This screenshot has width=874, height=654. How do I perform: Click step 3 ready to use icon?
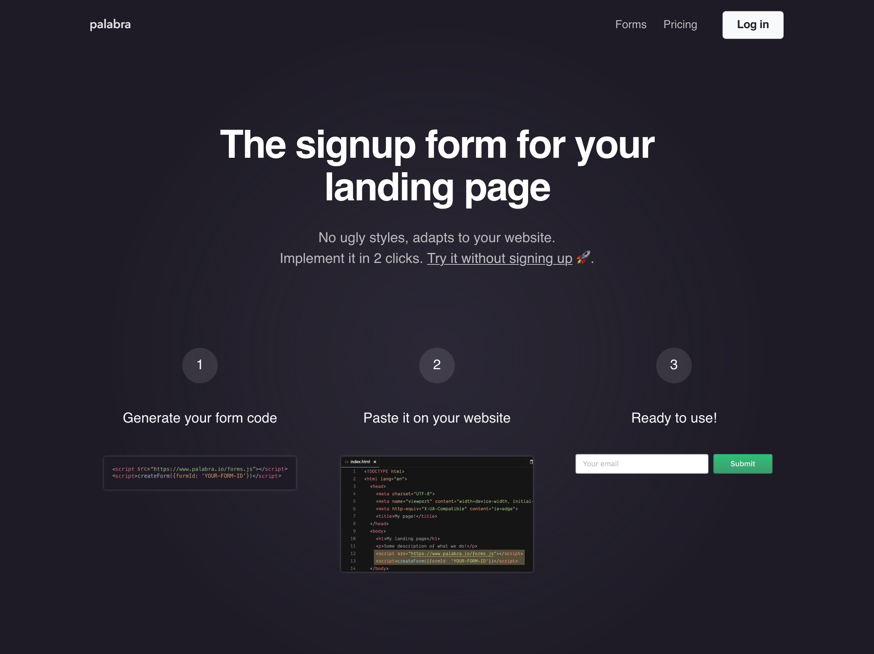pyautogui.click(x=673, y=365)
